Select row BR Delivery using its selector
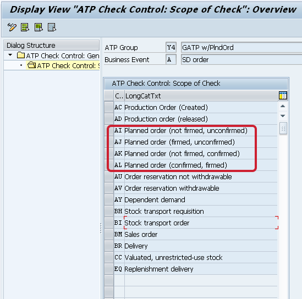Viewport: 302px width, 299px height. 109,246
